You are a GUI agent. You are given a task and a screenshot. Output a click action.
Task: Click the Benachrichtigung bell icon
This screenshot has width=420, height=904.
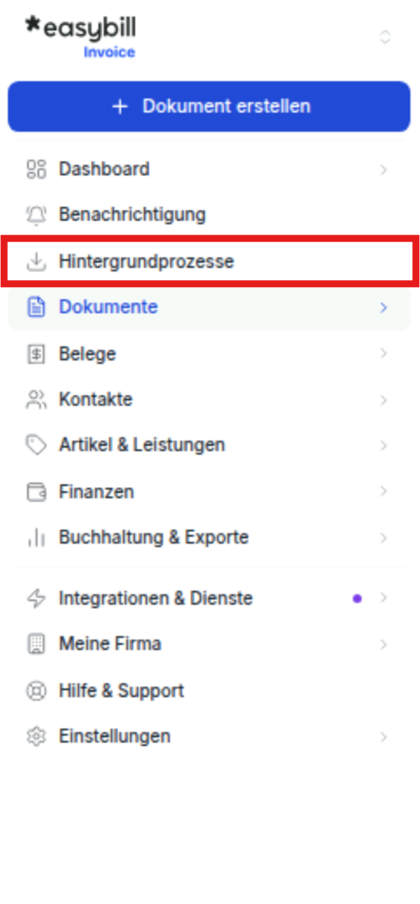(x=37, y=215)
